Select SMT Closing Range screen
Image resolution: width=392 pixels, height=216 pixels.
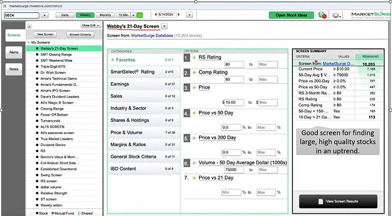pyautogui.click(x=64, y=54)
